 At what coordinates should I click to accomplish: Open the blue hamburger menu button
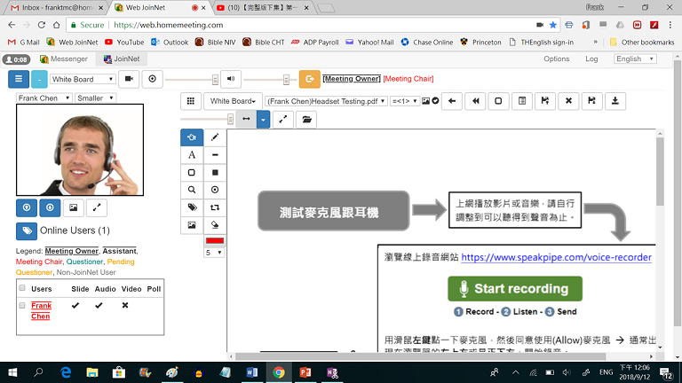coord(19,79)
